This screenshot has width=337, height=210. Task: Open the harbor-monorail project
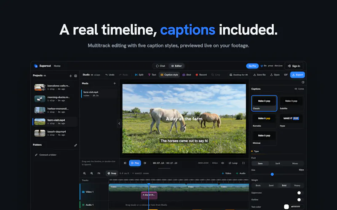click(55, 110)
